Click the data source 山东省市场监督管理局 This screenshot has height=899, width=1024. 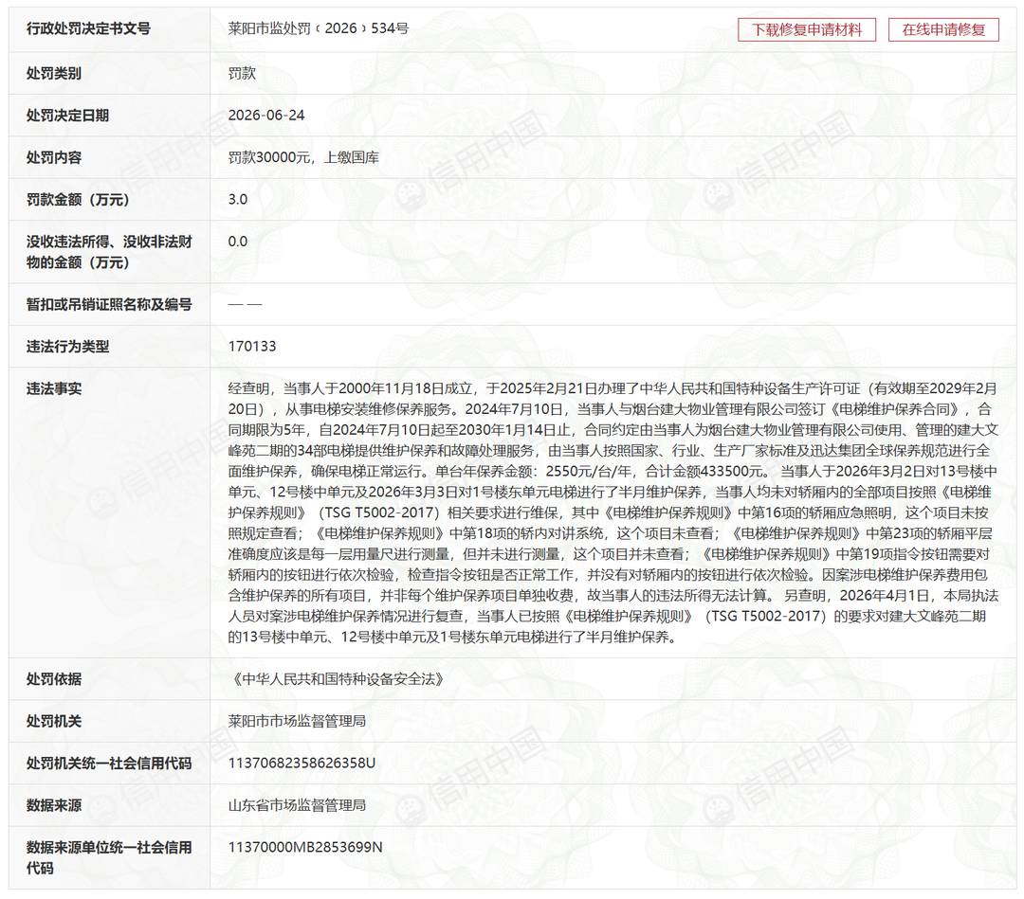[x=297, y=805]
